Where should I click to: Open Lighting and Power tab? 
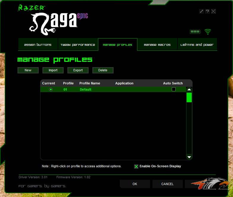pos(197,45)
